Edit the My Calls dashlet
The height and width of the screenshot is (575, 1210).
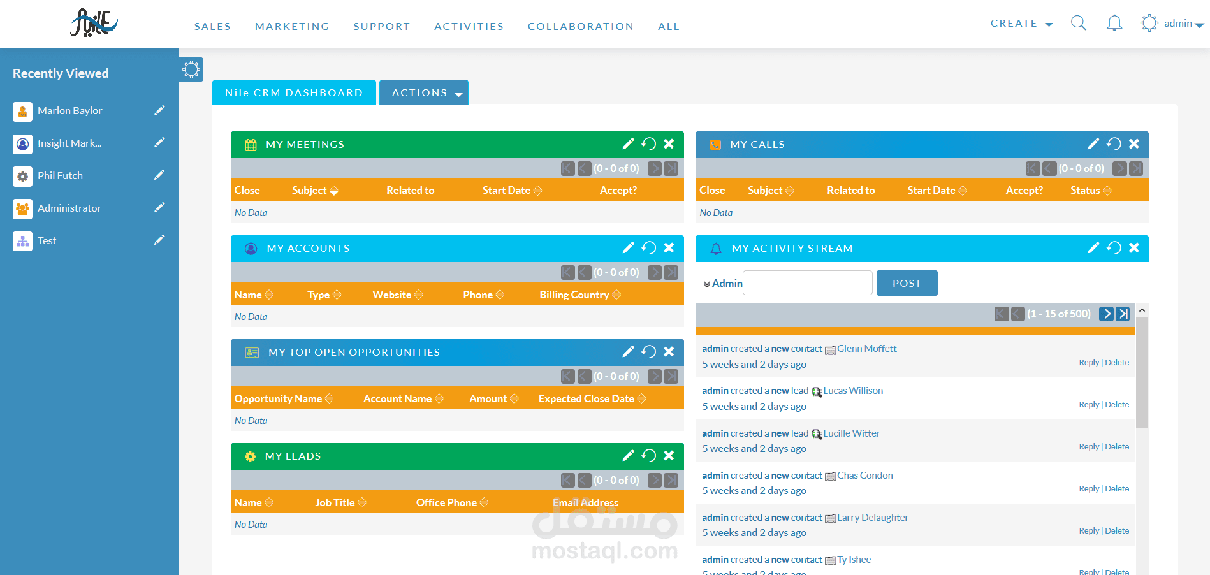point(1093,143)
